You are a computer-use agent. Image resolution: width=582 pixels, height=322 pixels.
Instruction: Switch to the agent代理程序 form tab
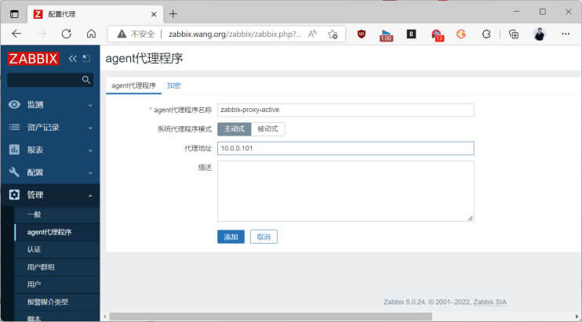point(133,85)
